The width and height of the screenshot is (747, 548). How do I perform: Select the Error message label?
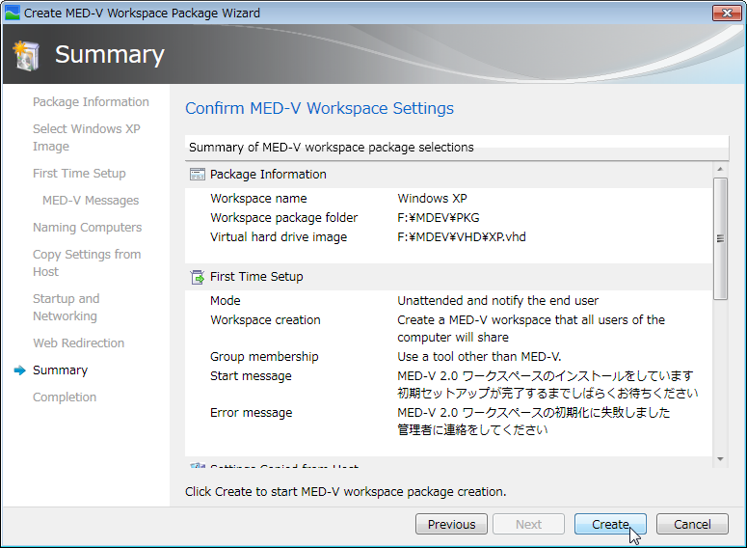point(251,413)
